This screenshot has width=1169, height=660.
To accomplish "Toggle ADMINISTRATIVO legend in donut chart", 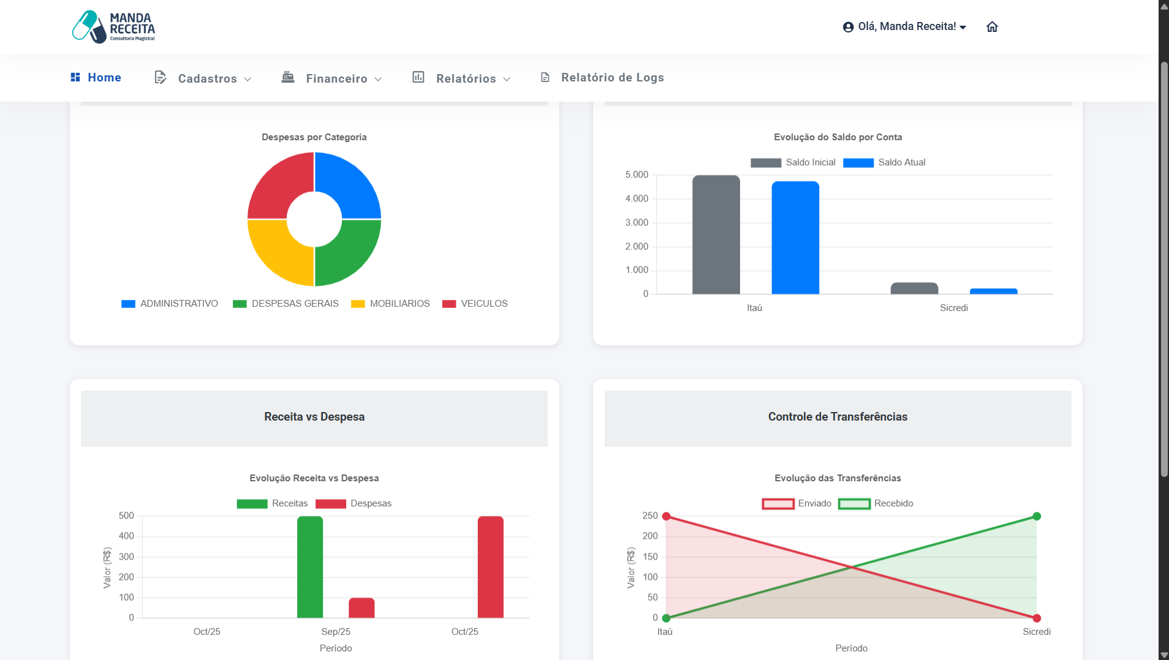I will (x=170, y=304).
